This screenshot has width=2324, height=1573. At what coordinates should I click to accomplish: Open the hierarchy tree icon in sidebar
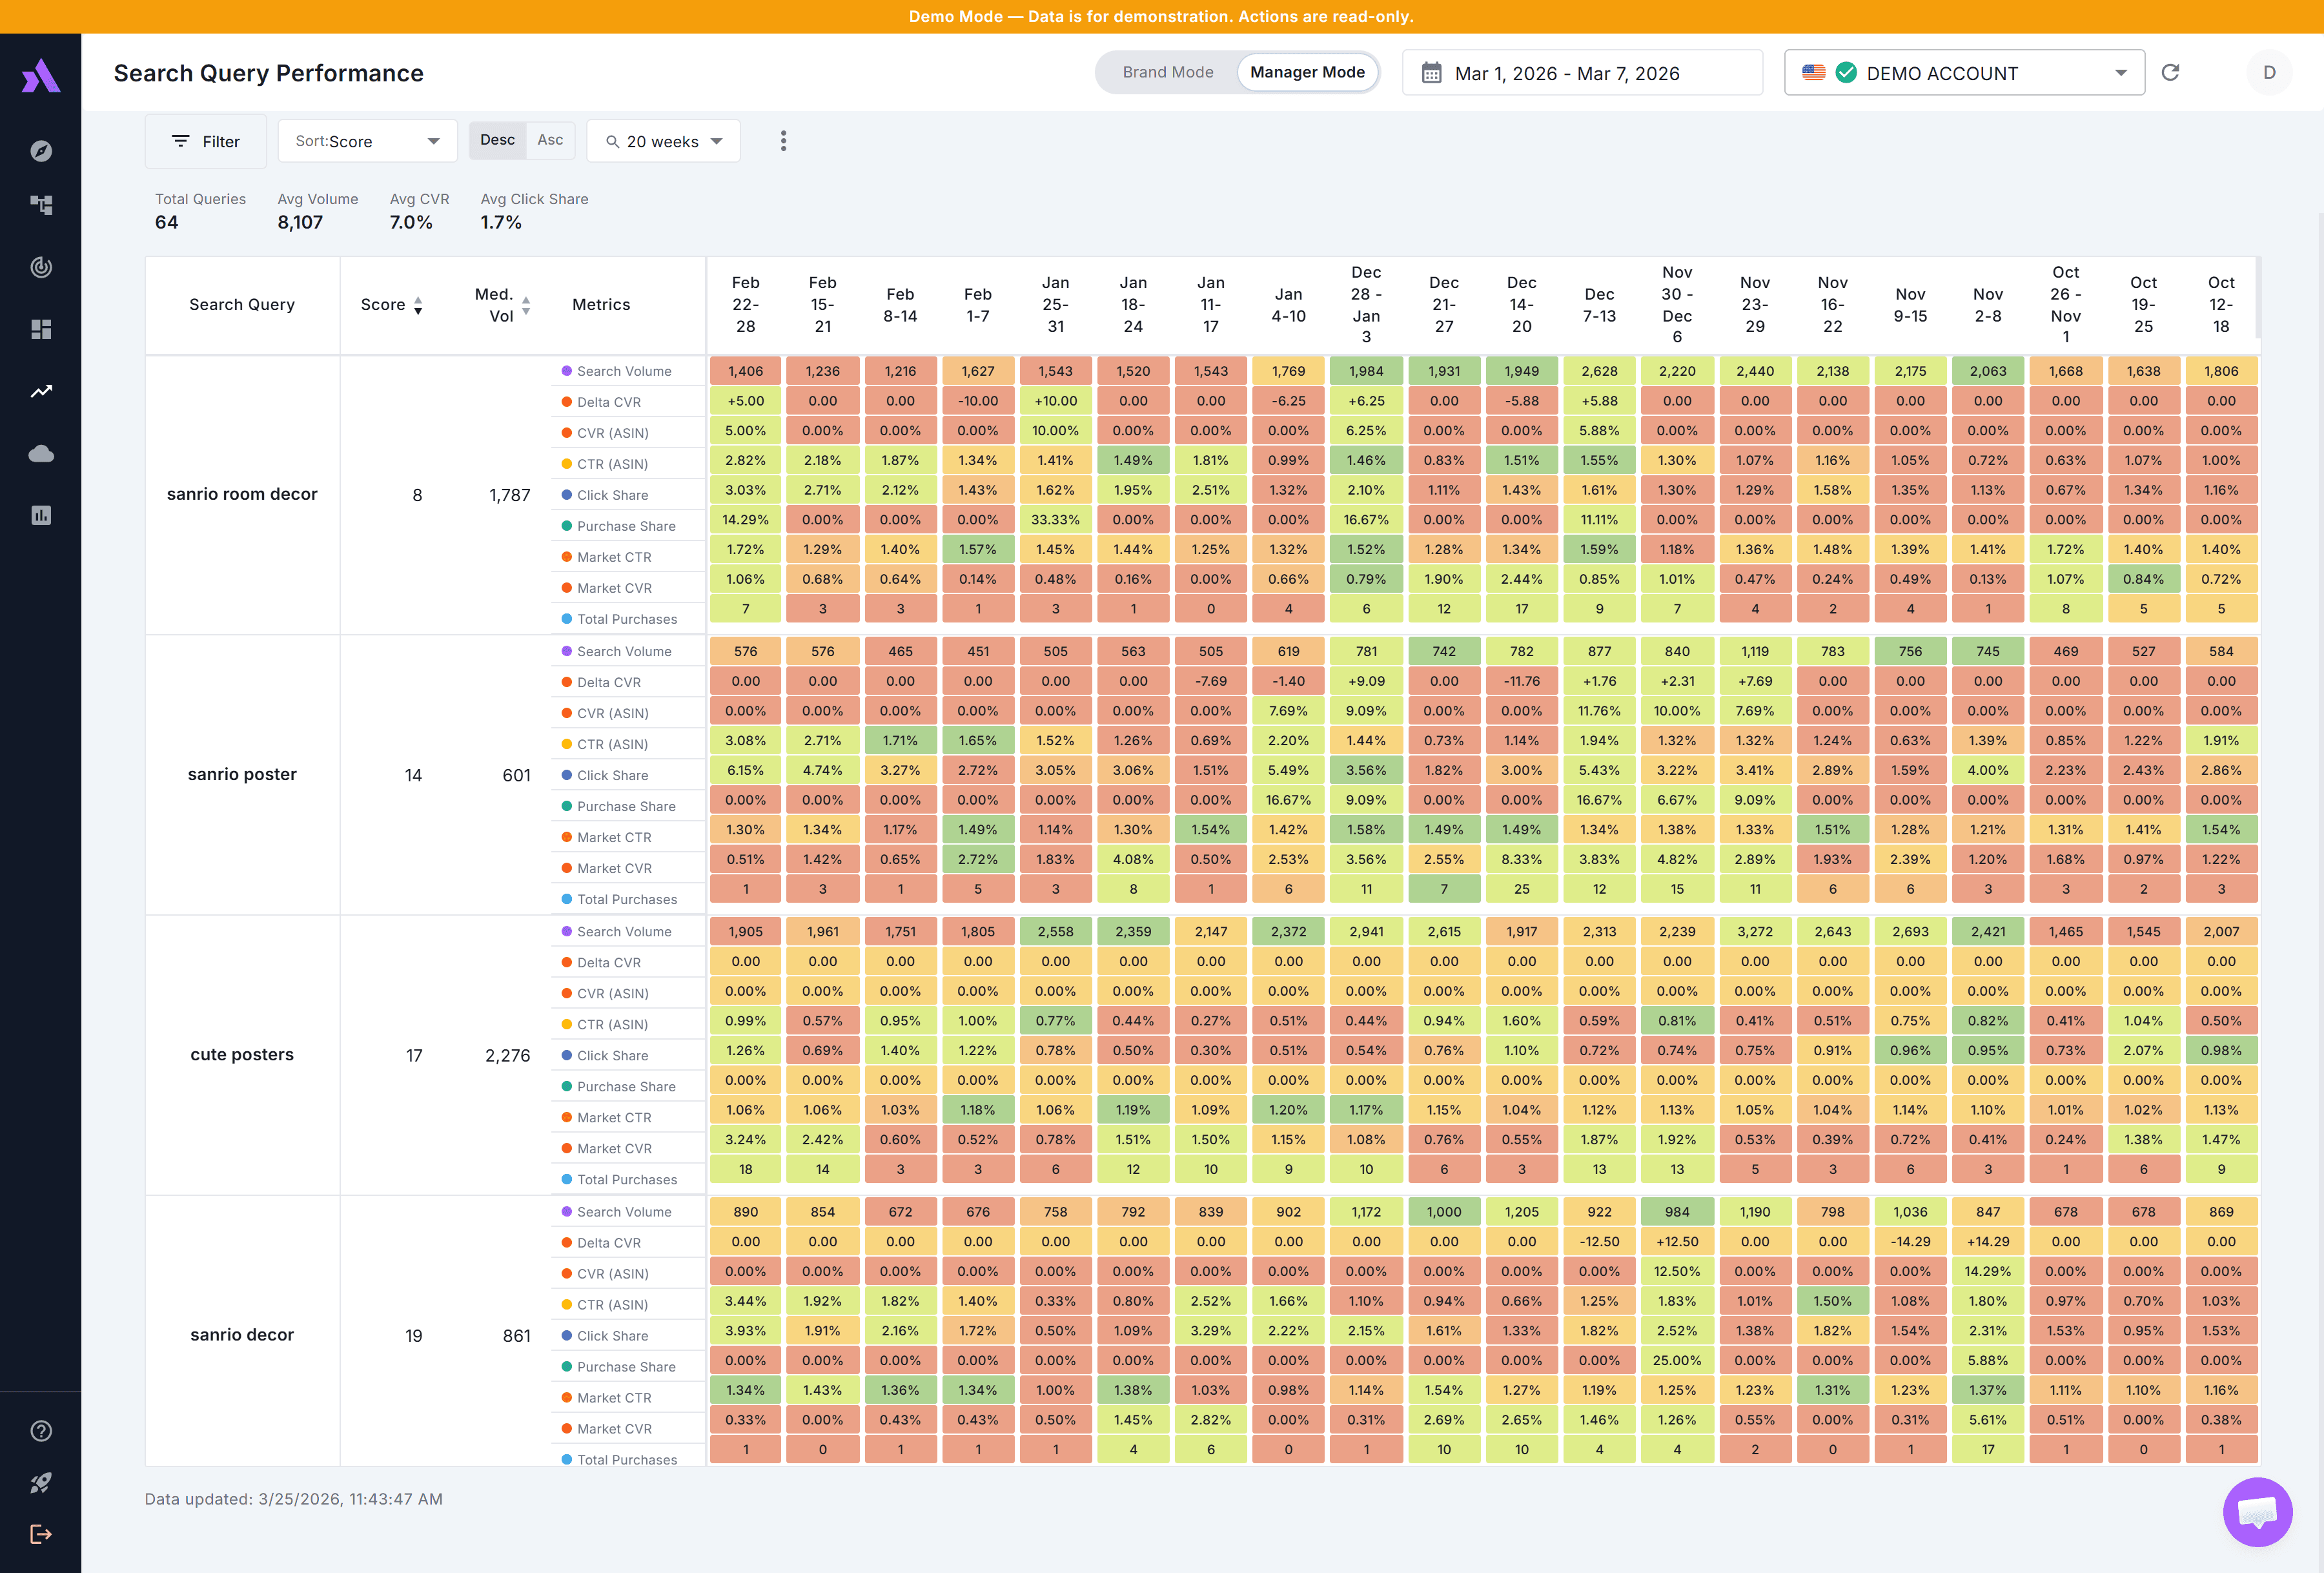41,205
